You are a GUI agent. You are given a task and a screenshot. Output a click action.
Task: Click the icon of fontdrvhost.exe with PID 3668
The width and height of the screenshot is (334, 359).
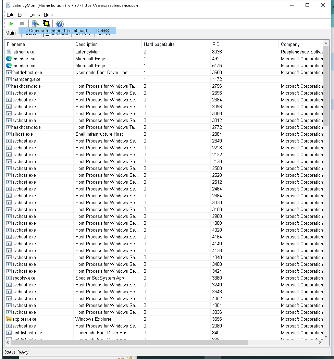(9, 72)
